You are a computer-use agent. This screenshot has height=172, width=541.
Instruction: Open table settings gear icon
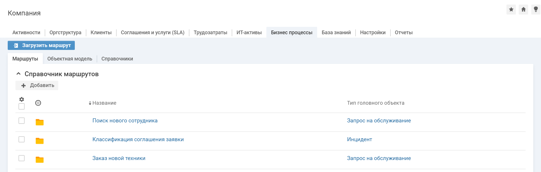[x=22, y=99]
